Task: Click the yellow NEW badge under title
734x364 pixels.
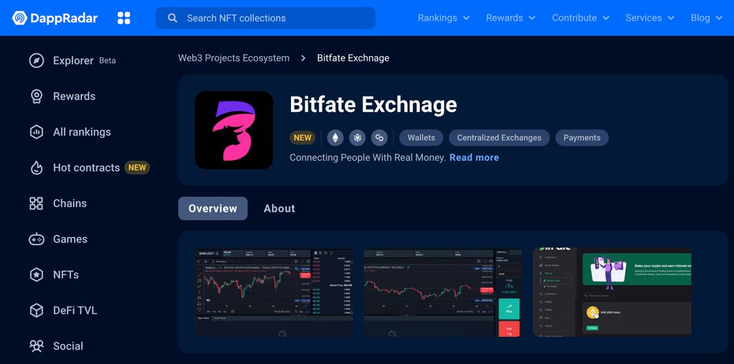Action: (303, 137)
